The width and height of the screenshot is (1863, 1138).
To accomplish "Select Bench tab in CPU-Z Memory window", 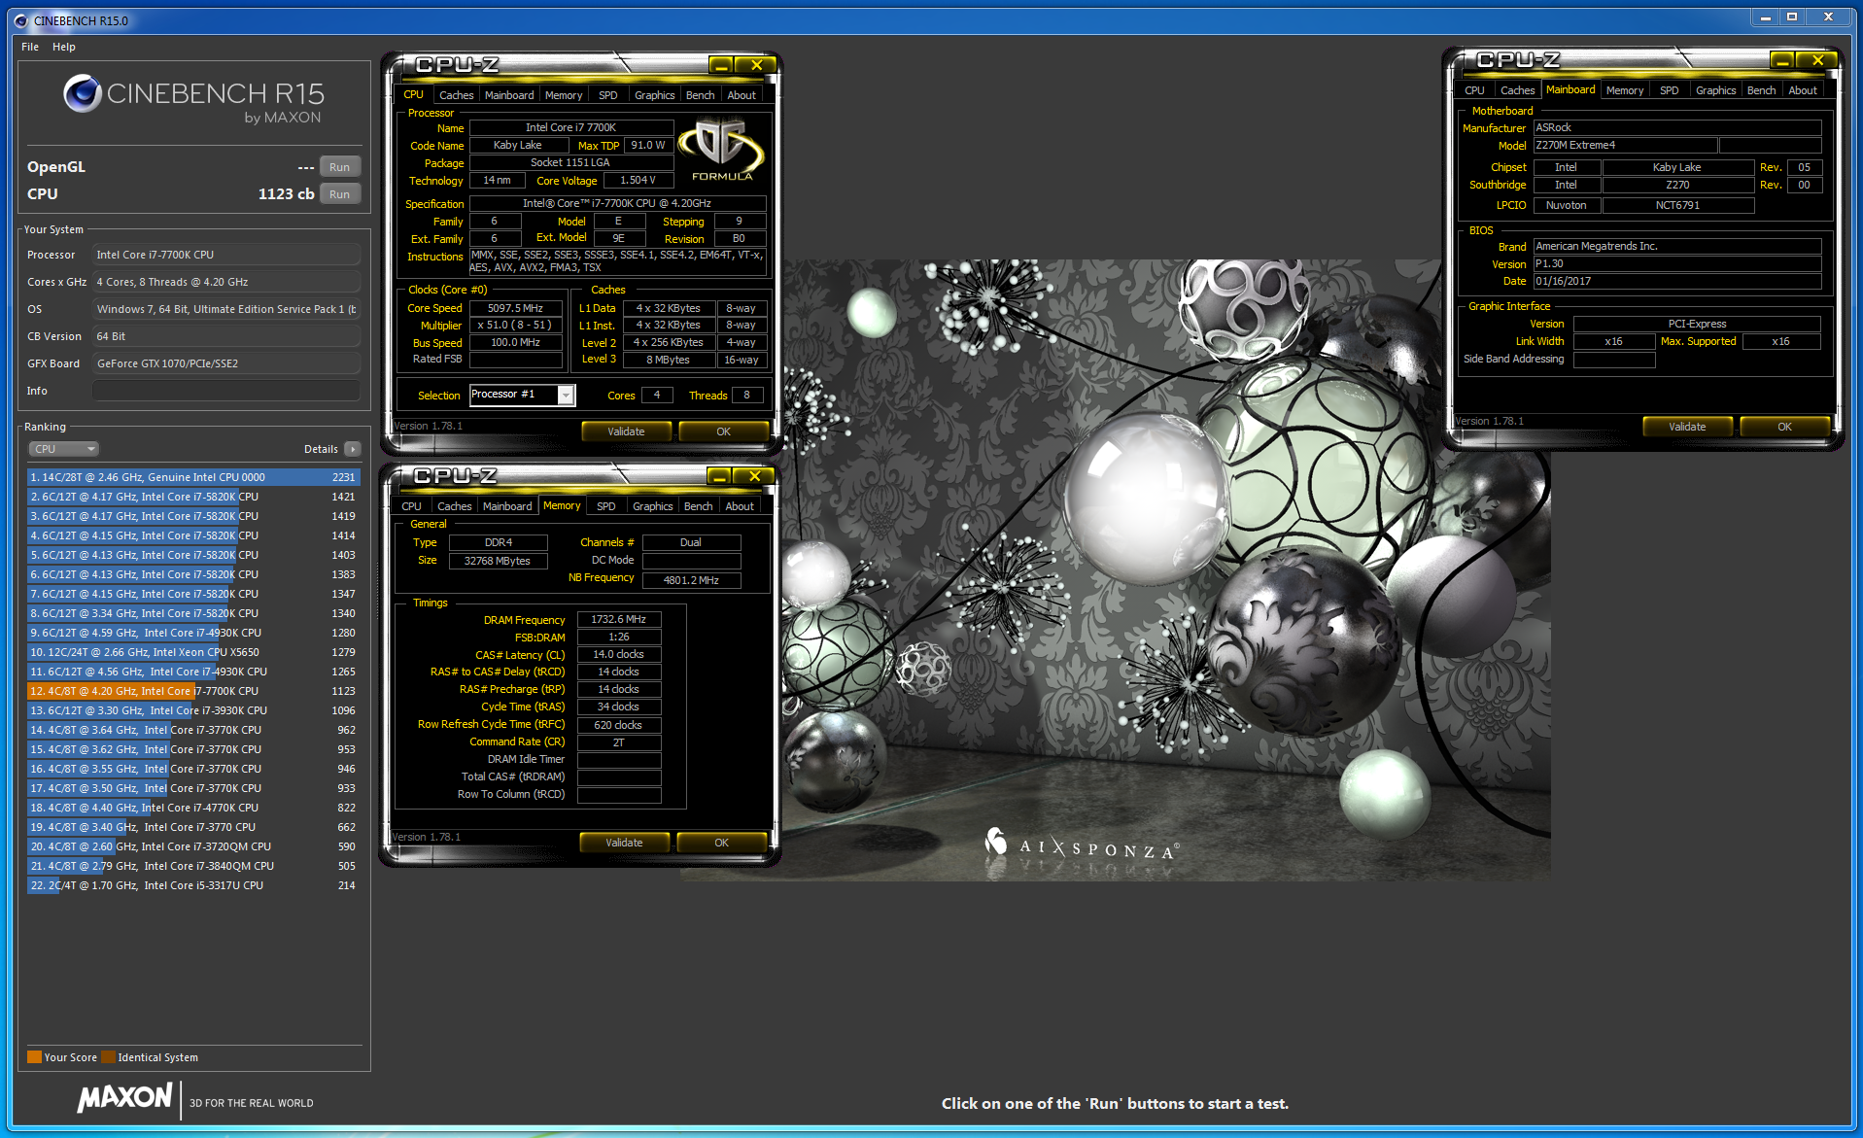I will pyautogui.click(x=698, y=506).
